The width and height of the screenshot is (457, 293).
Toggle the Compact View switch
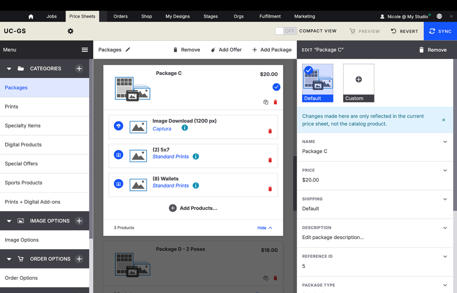click(285, 31)
